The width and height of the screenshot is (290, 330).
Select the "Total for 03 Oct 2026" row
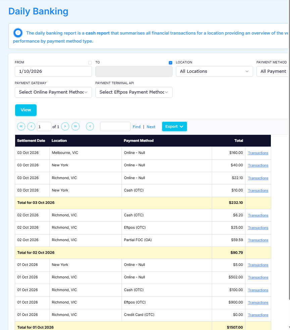[143, 203]
